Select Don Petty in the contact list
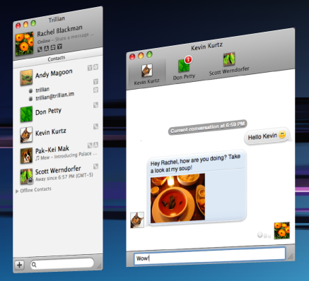The height and width of the screenshot is (281, 309). click(48, 112)
